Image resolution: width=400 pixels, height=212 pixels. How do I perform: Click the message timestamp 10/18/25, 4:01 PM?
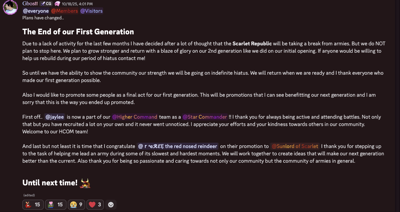tap(77, 4)
